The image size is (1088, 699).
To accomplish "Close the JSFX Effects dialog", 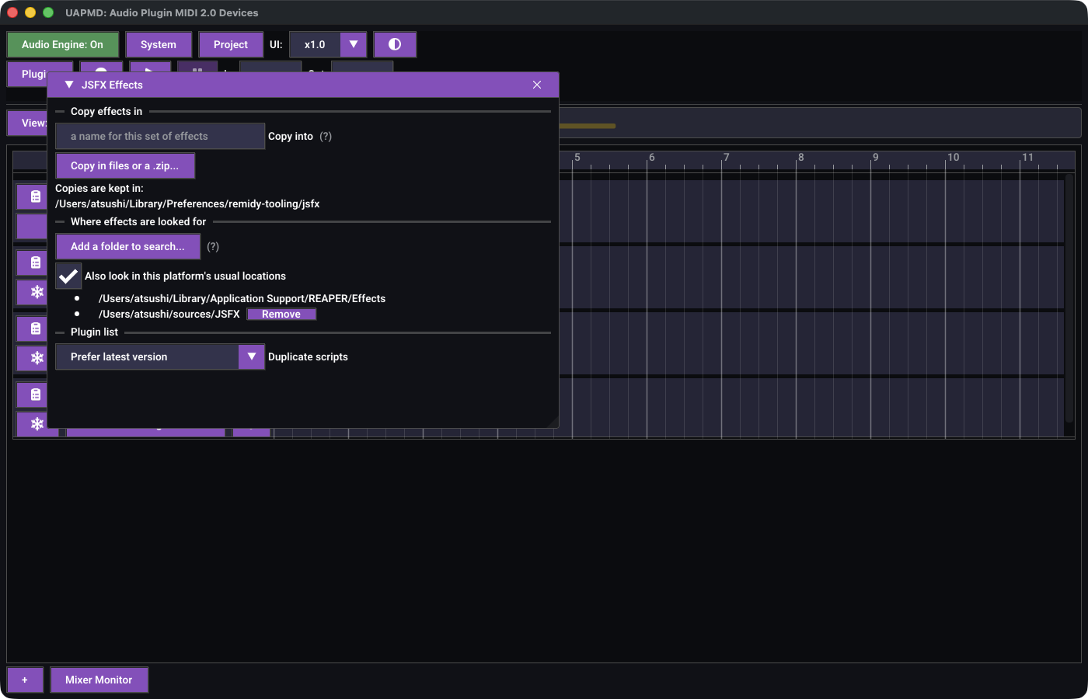I will pos(537,85).
